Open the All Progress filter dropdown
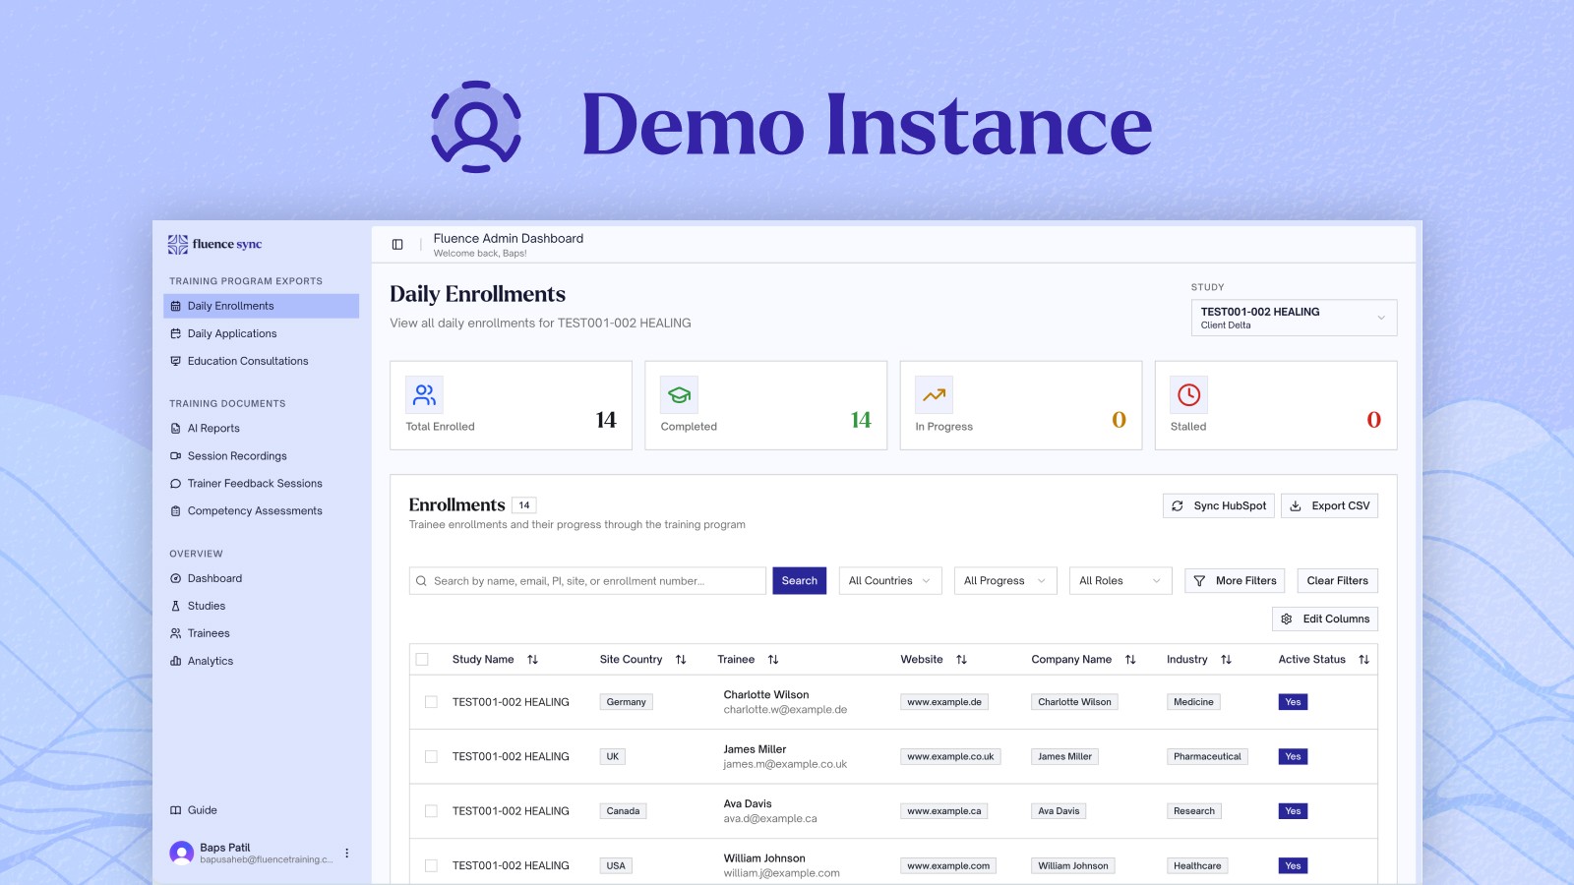Image resolution: width=1574 pixels, height=885 pixels. pos(1005,581)
